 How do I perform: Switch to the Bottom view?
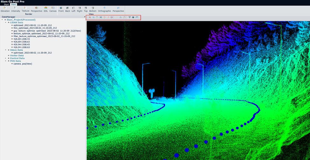[93, 10]
